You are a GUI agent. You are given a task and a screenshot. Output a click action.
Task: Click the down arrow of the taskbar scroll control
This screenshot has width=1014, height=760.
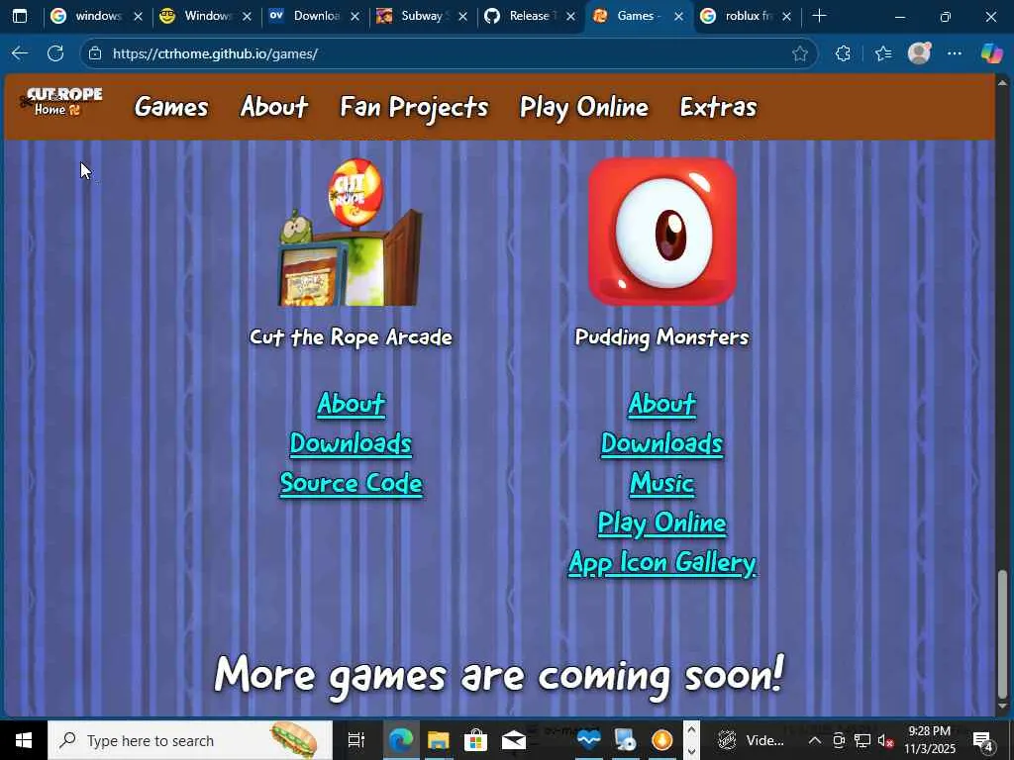(x=691, y=751)
